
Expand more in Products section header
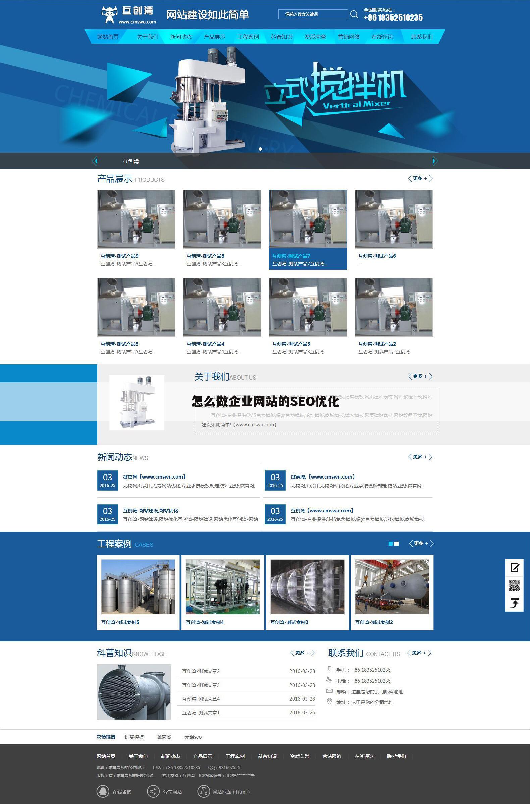pos(420,178)
